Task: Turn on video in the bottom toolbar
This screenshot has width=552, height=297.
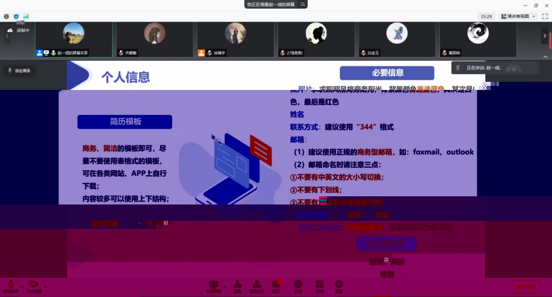Action: click(34, 286)
